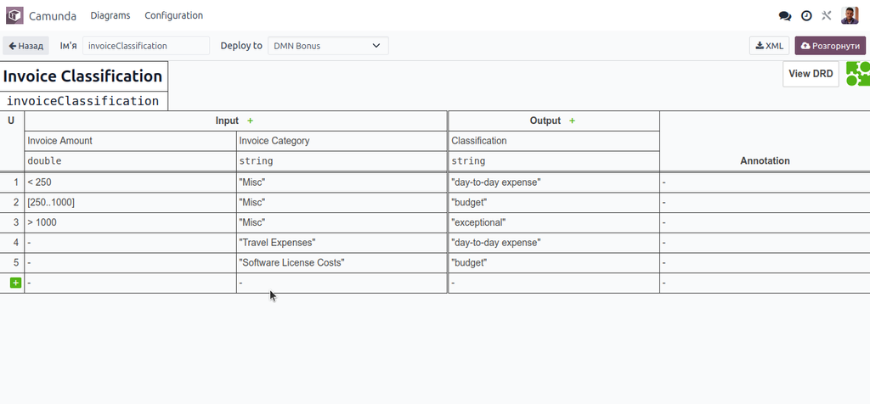The image size is (870, 404).
Task: Open the Diagrams menu
Action: point(110,15)
